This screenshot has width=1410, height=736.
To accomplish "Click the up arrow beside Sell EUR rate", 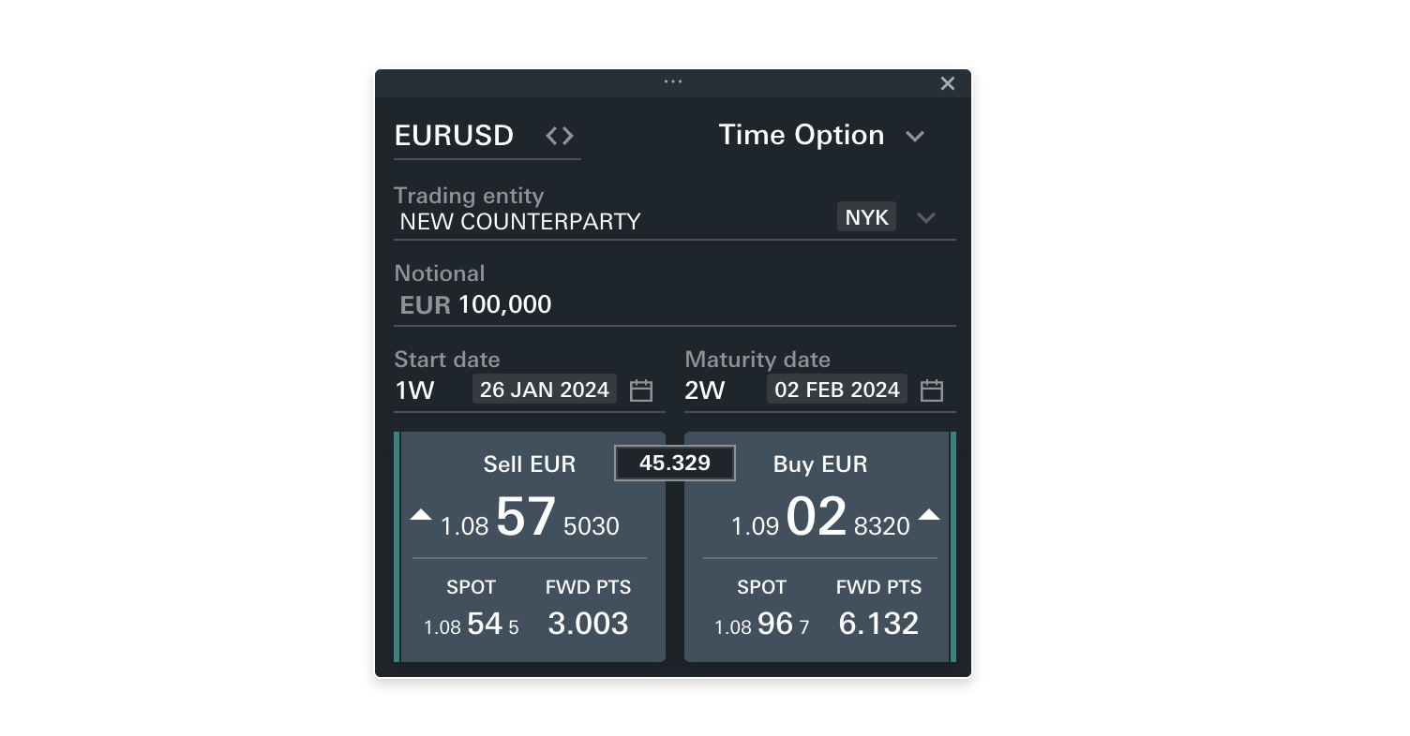I will (x=421, y=515).
